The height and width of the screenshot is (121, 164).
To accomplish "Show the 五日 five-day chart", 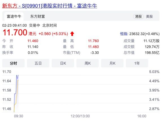I will [x=38, y=63].
